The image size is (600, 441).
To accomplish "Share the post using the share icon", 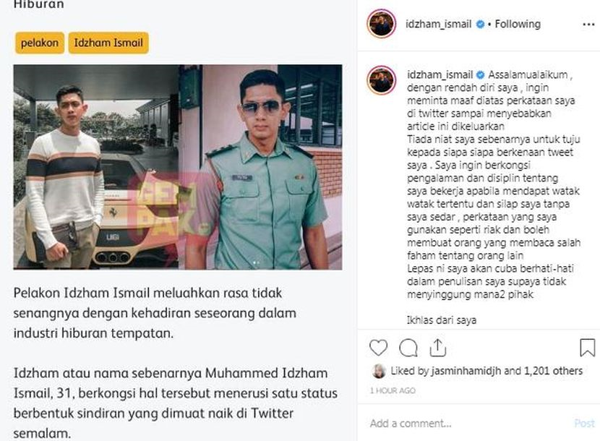I will point(438,348).
